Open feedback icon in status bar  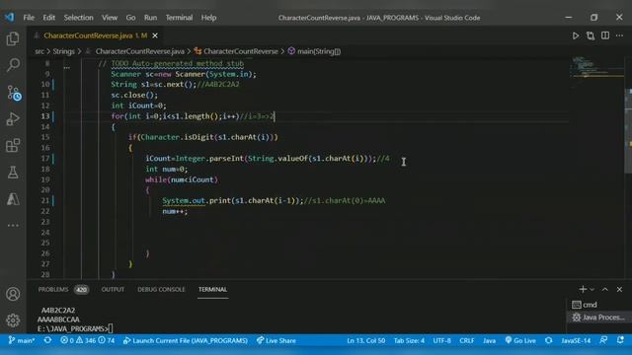[603, 340]
